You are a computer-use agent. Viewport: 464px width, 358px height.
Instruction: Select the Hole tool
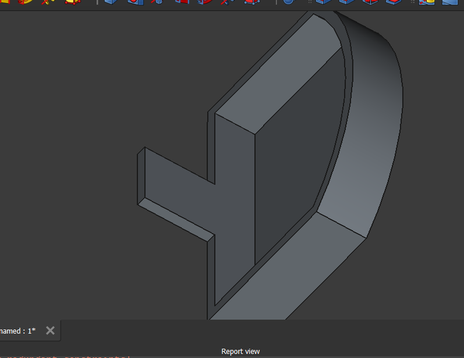coord(134,2)
